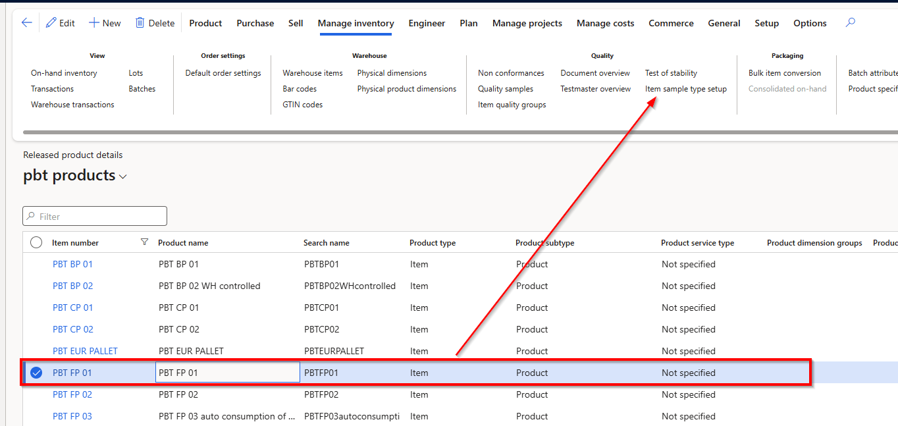898x426 pixels.
Task: Expand the pbt products view dropdown
Action: tap(123, 176)
